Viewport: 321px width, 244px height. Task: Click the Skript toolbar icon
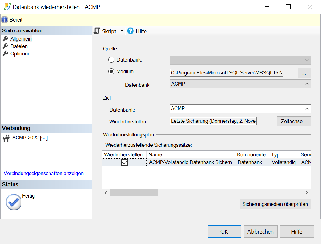pyautogui.click(x=97, y=31)
